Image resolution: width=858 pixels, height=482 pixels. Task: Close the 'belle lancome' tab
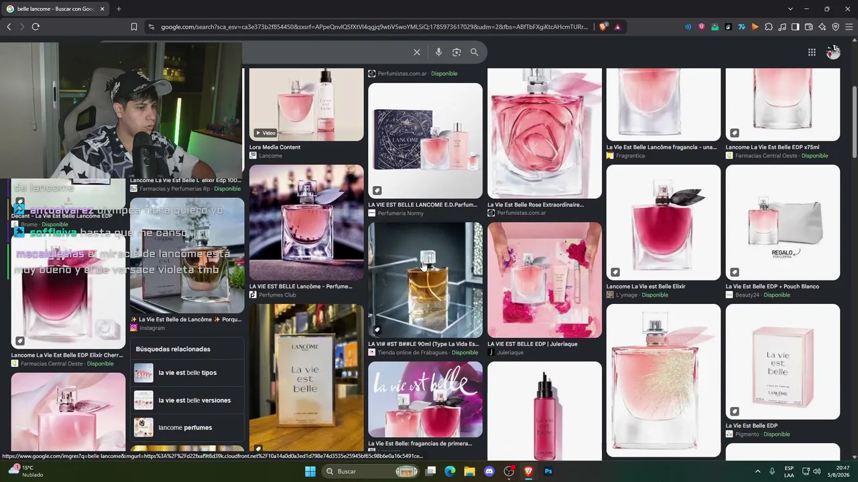(x=102, y=9)
